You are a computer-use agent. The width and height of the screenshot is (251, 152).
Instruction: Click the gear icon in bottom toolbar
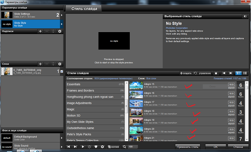[x=102, y=147]
